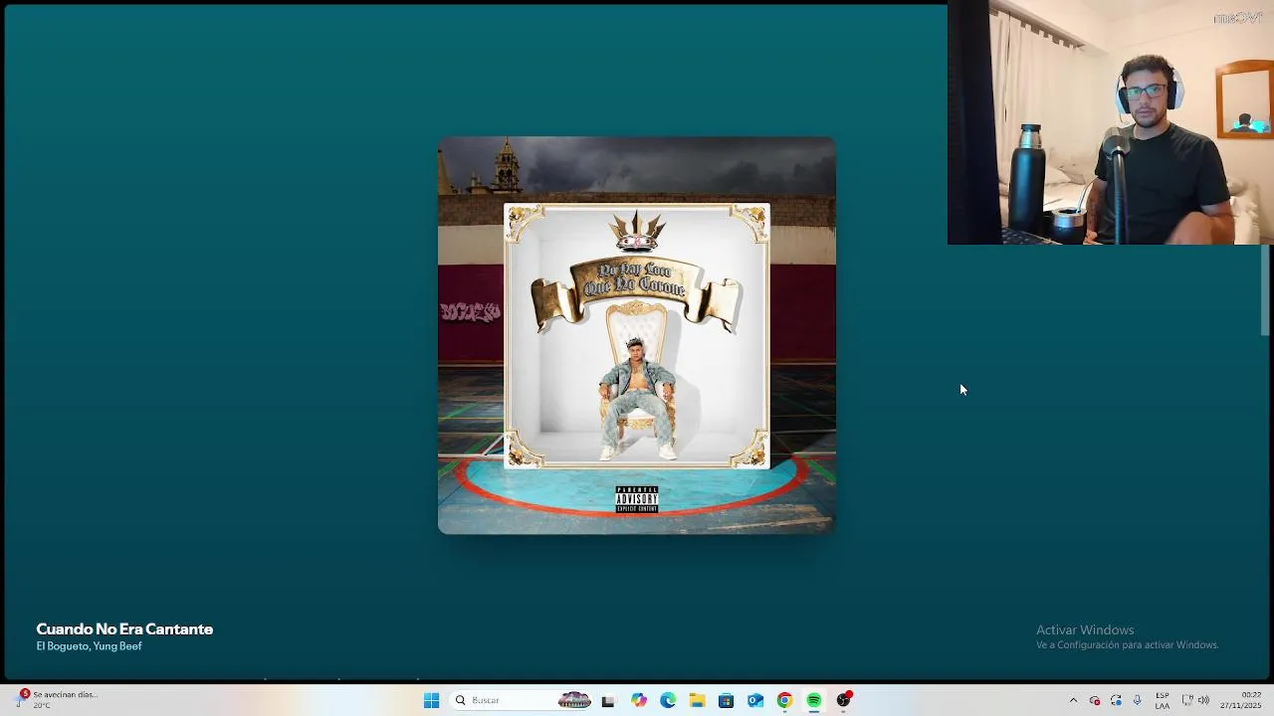This screenshot has width=1274, height=716.
Task: Open the ESP LAA language switcher
Action: coord(1163,700)
